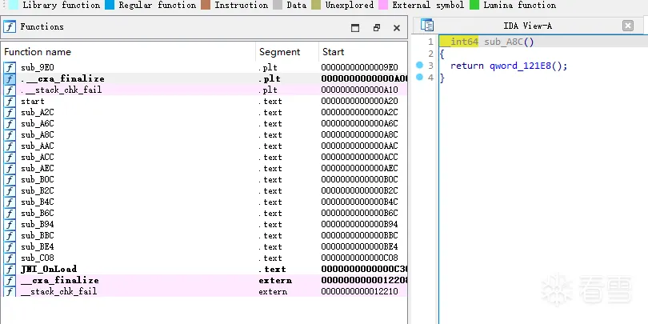Undock the Functions panel to floating
Viewport: 648px width, 324px height.
point(377,28)
